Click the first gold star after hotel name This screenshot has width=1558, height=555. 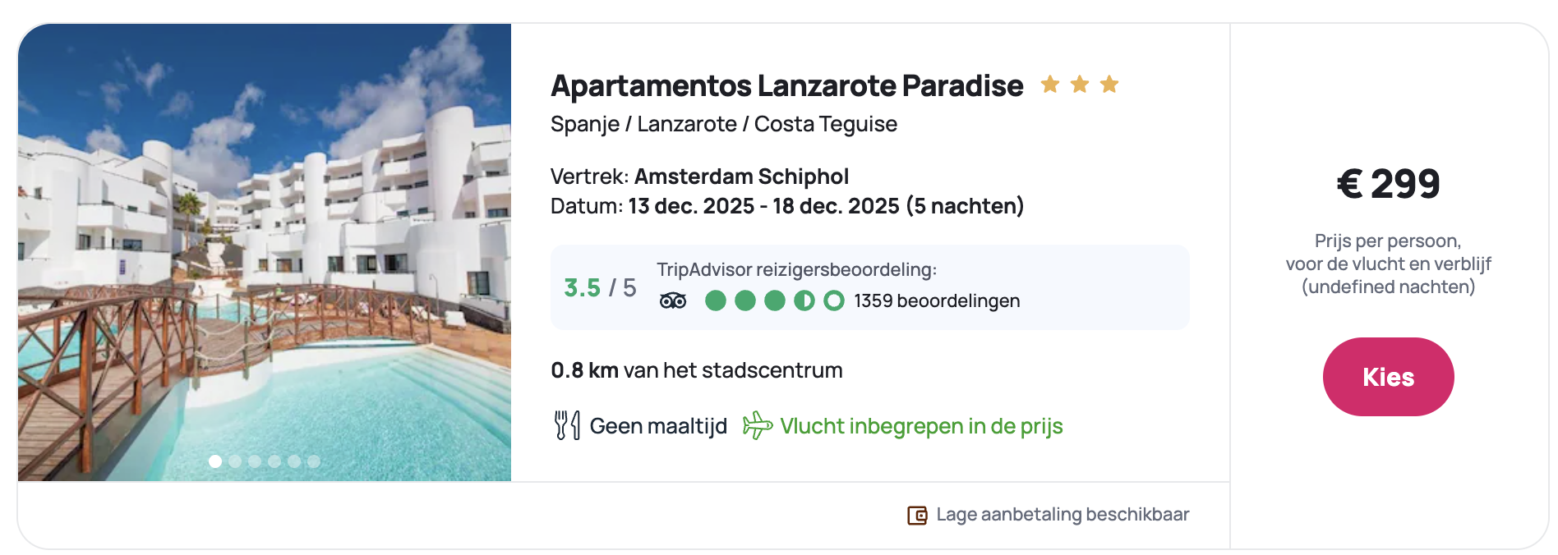(1049, 85)
